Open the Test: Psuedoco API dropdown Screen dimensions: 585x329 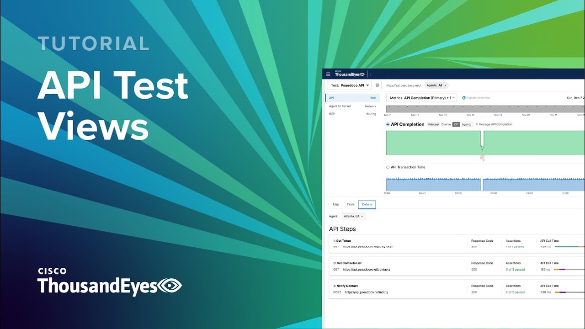pos(349,85)
